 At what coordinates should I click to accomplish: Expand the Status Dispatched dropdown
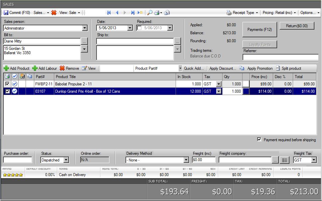pos(66,160)
